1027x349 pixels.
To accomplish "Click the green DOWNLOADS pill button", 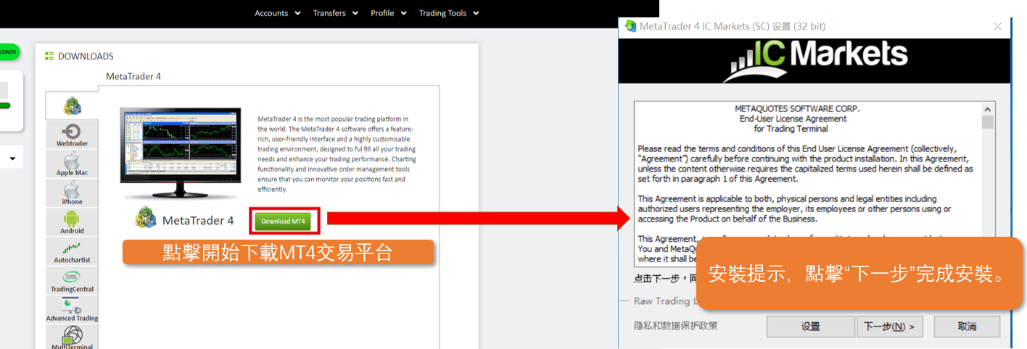I will (x=9, y=52).
